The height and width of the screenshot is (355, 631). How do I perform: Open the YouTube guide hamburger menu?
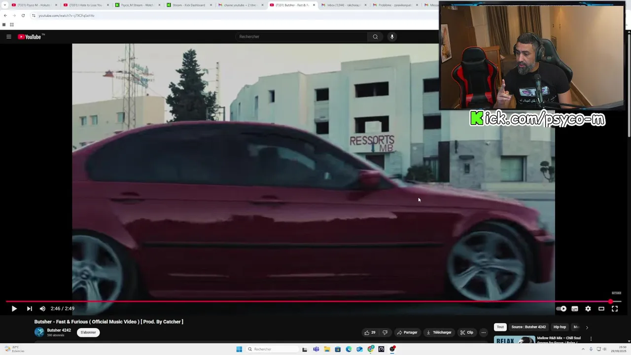point(9,36)
